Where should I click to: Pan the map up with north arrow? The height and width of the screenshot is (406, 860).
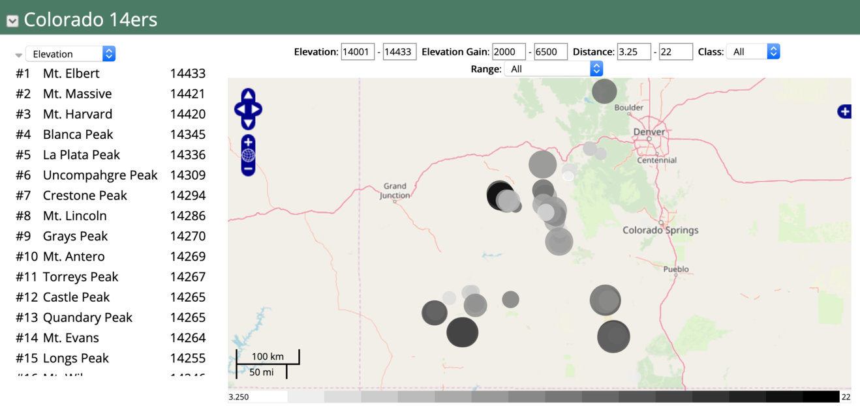point(248,95)
